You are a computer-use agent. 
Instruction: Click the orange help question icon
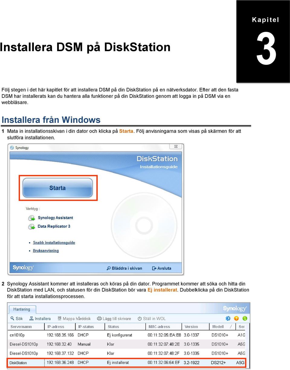point(237,319)
